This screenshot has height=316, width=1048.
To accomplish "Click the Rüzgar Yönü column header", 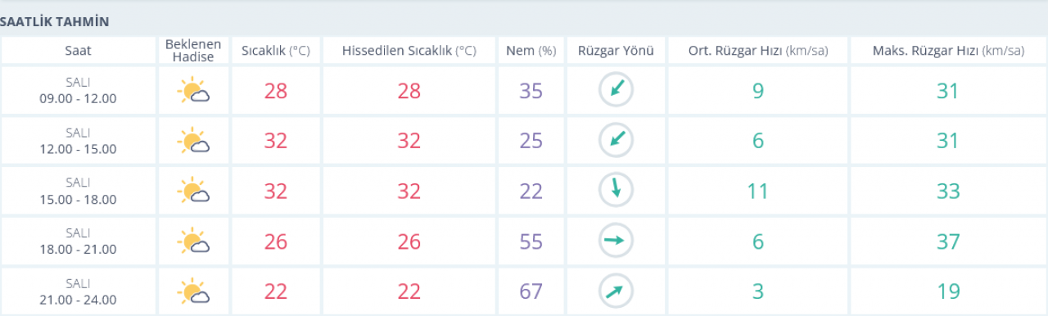I will [616, 51].
